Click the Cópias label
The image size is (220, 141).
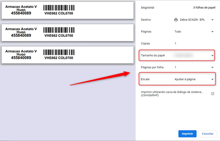tap(146, 43)
